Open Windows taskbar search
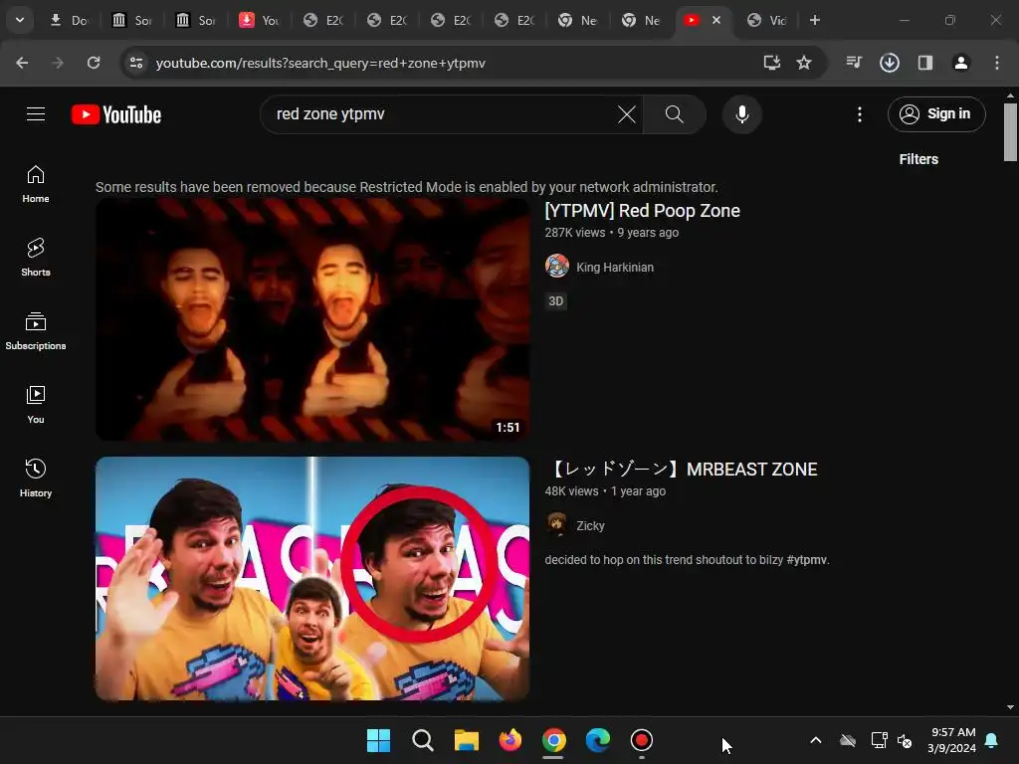Viewport: 1019px width, 764px height. [422, 740]
